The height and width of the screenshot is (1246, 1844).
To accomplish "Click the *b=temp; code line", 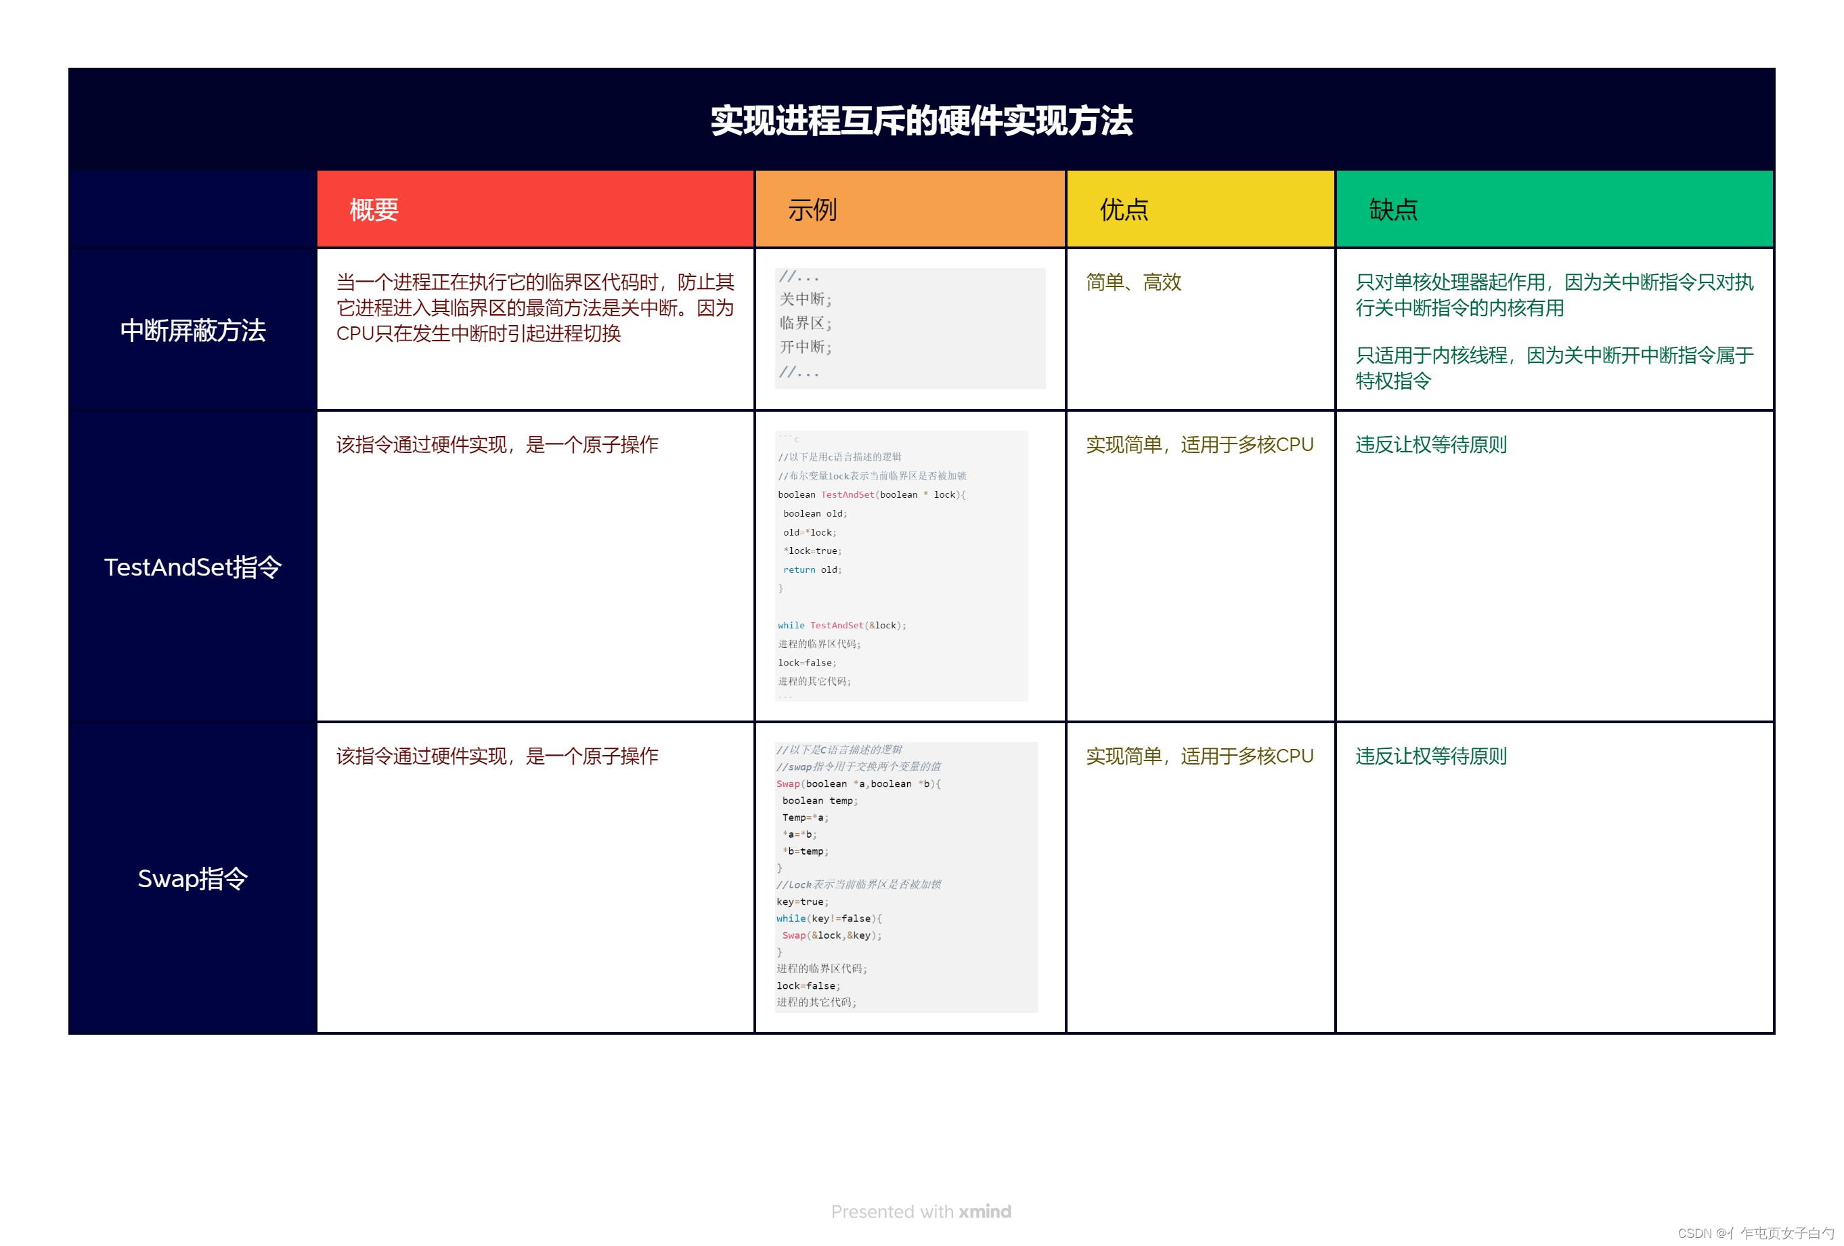I will coord(806,852).
